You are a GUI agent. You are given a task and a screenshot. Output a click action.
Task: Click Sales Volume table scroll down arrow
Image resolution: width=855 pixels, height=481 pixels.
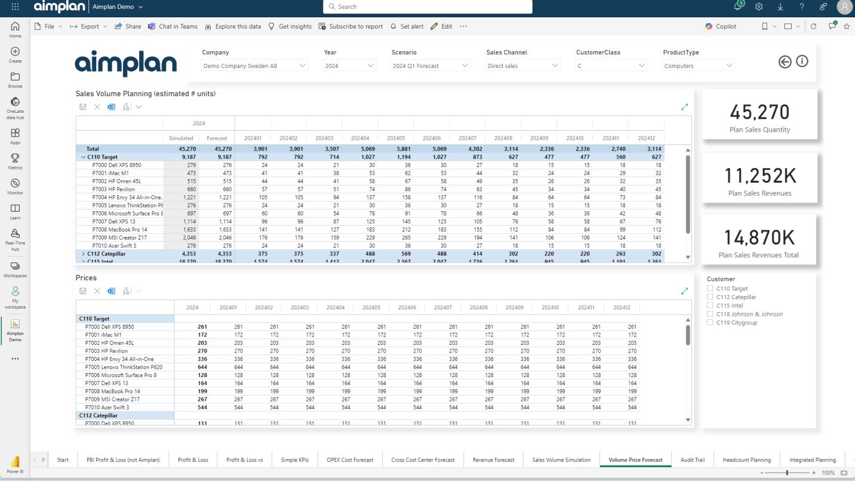point(688,257)
